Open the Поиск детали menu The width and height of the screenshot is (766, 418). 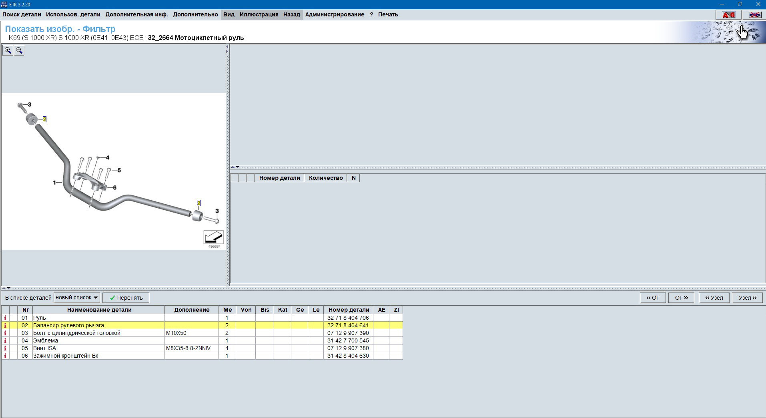tap(22, 14)
